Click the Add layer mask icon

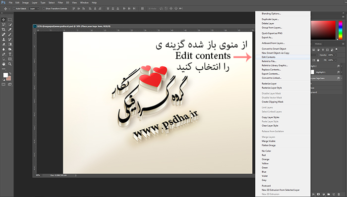318,195
